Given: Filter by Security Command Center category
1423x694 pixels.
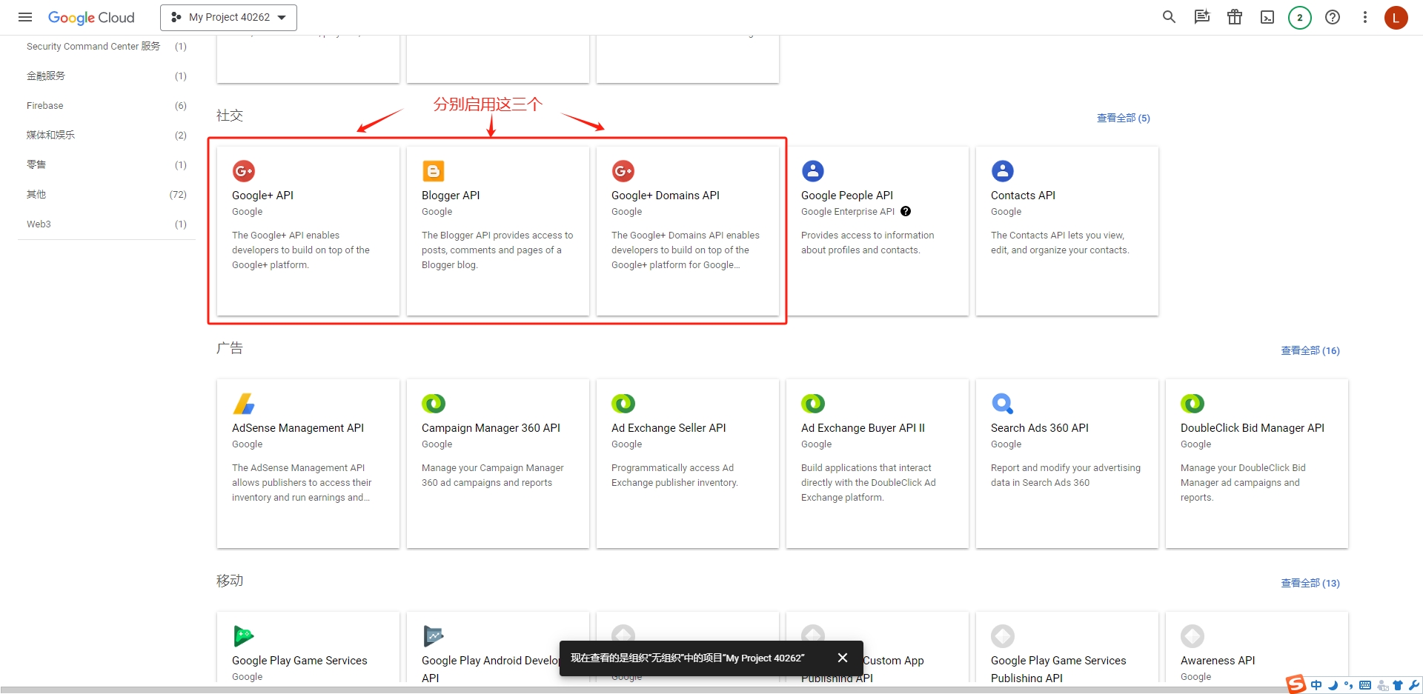Looking at the screenshot, I should (106, 46).
